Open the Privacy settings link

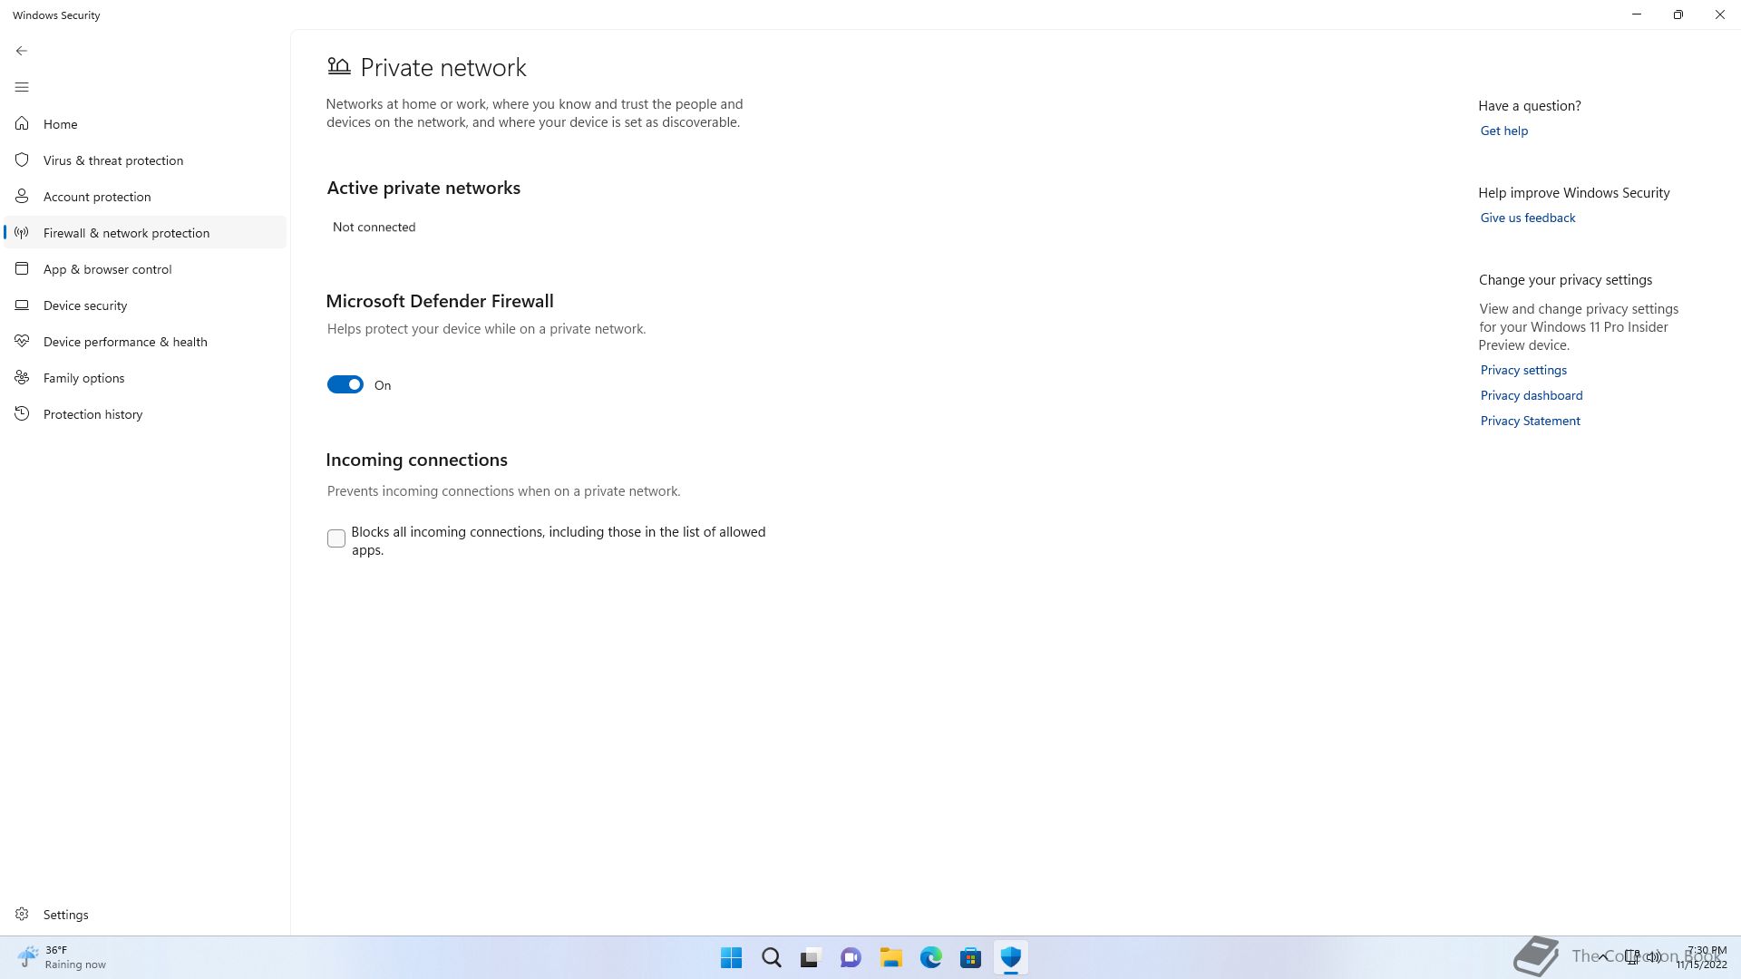coord(1523,370)
